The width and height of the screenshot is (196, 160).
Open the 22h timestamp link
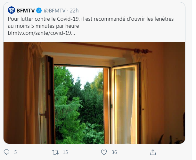[74, 11]
